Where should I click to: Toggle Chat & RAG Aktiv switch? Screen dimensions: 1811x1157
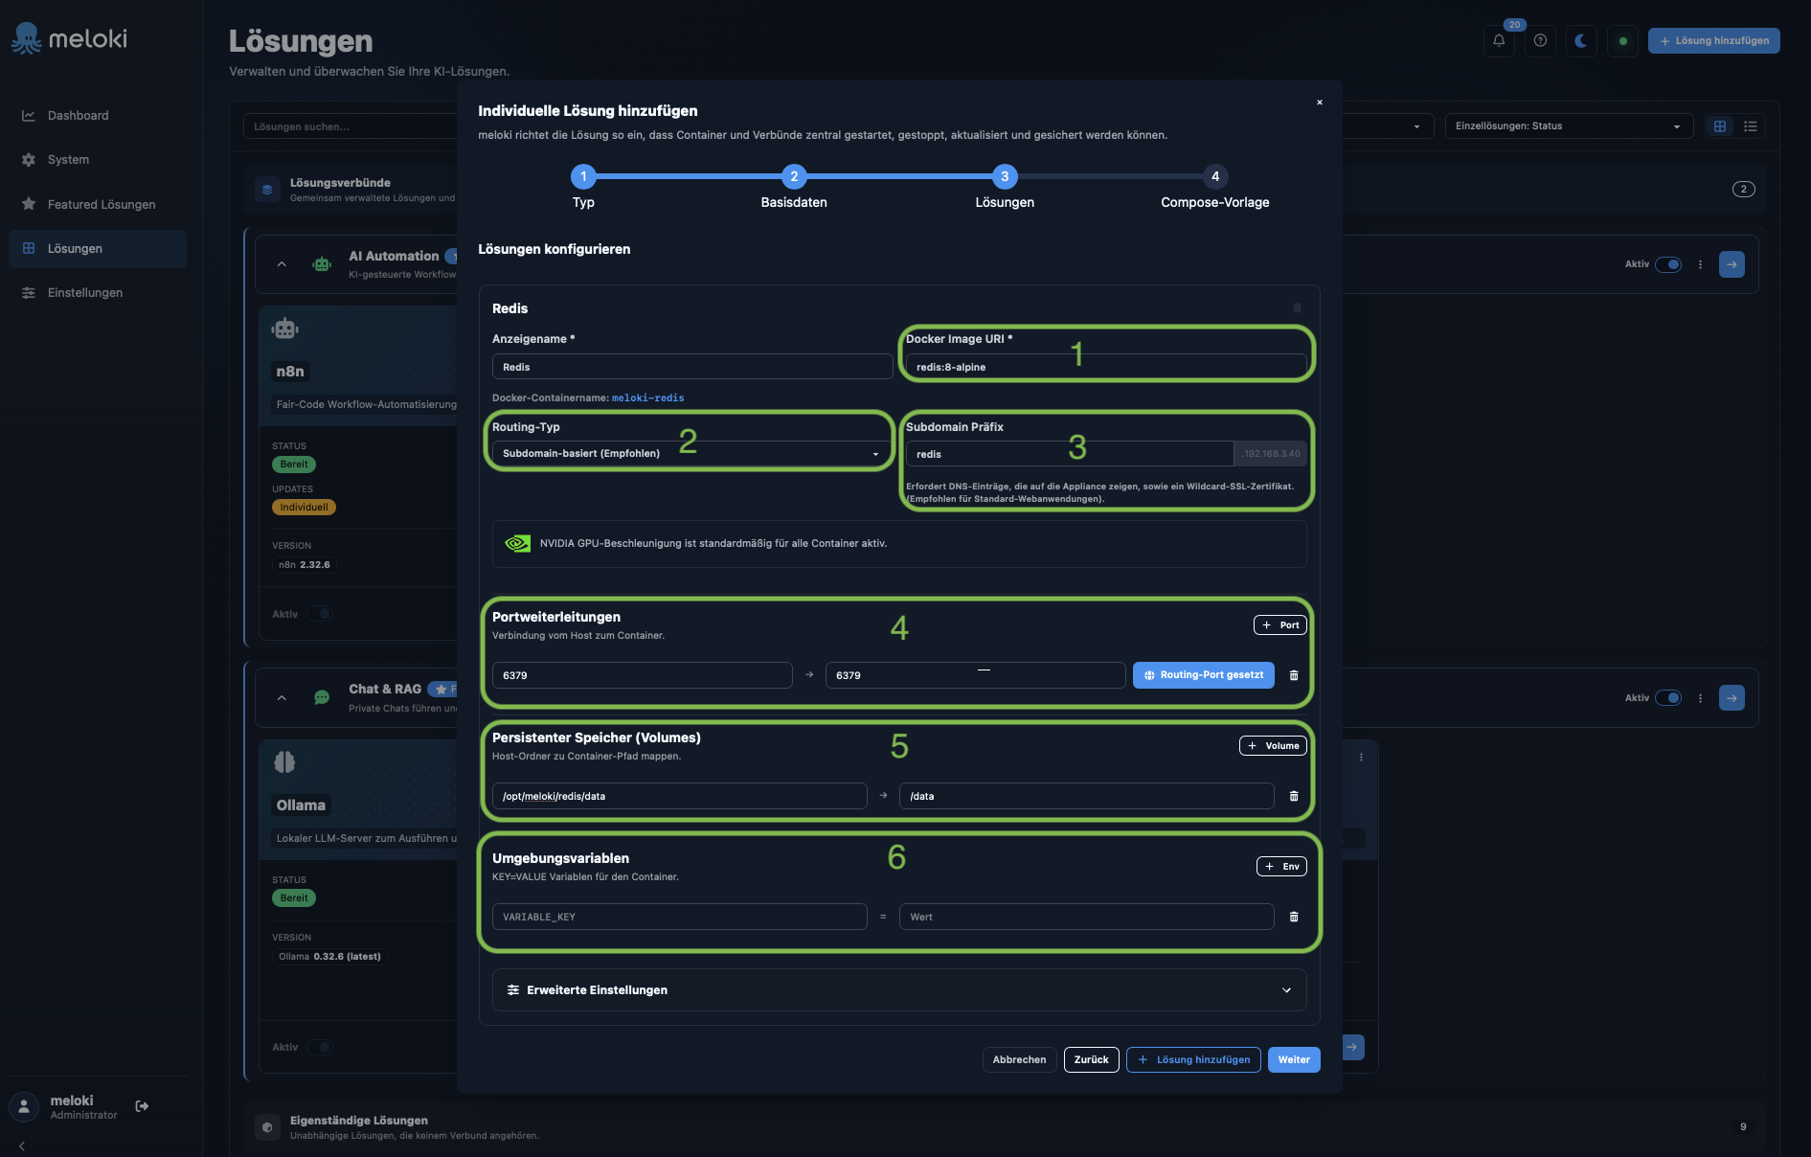pyautogui.click(x=1668, y=698)
